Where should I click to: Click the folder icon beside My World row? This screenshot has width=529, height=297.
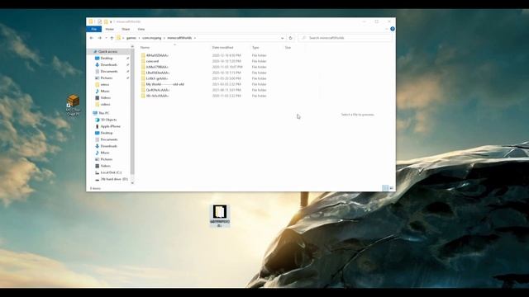point(143,84)
